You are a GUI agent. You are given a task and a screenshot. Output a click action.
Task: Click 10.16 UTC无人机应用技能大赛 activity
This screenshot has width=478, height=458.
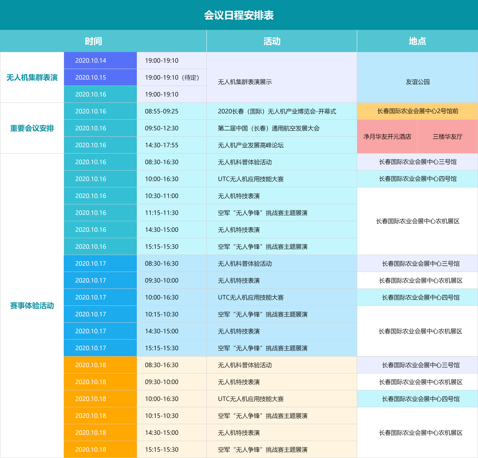[x=282, y=179]
